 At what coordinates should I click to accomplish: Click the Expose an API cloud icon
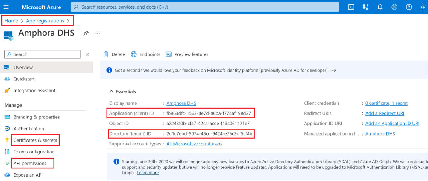pyautogui.click(x=7, y=175)
